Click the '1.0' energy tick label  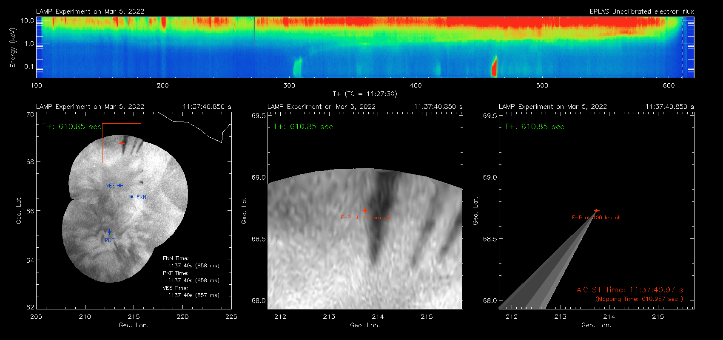pos(29,43)
